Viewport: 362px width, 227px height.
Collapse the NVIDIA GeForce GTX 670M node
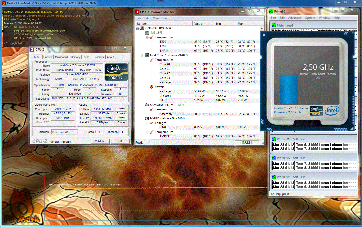pos(142,118)
